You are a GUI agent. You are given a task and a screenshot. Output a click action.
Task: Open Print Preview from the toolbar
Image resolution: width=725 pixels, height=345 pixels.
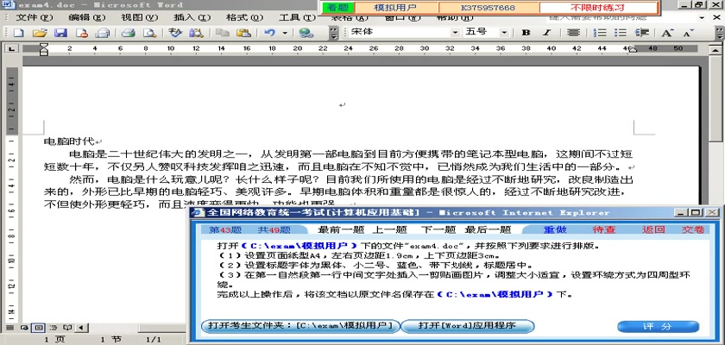point(148,33)
